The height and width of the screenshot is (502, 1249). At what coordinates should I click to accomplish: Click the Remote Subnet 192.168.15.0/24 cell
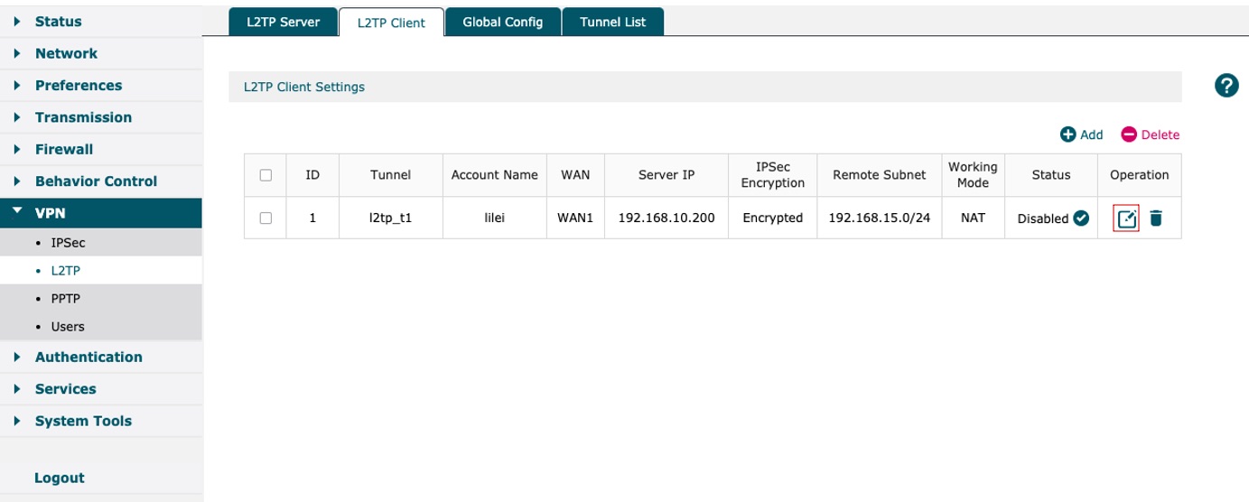[x=880, y=218]
